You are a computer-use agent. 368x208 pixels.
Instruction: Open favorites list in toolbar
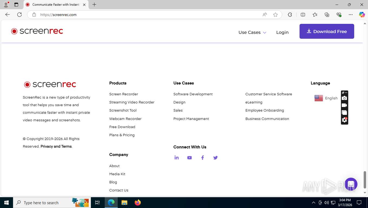pyautogui.click(x=315, y=15)
